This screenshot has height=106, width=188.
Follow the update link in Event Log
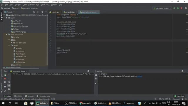(140, 77)
